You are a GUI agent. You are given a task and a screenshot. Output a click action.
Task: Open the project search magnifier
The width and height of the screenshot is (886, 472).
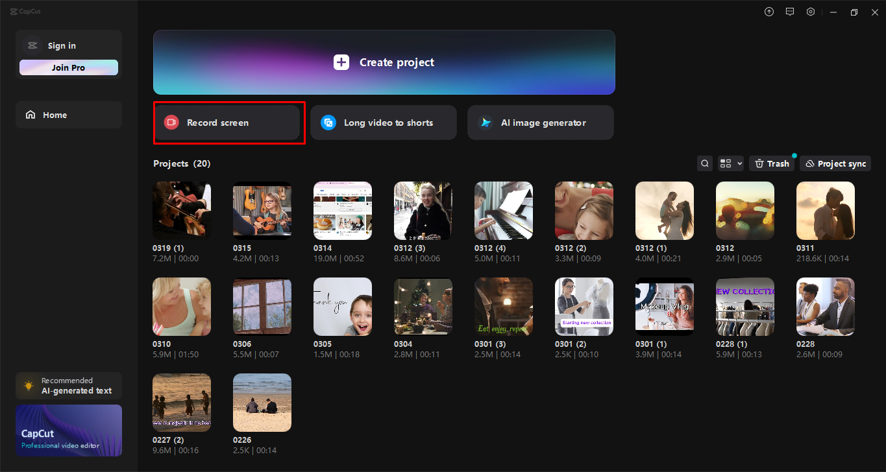[704, 163]
